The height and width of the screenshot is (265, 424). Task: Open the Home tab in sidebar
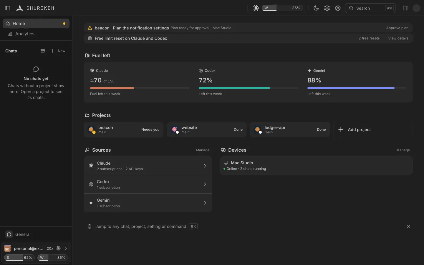(x=36, y=24)
